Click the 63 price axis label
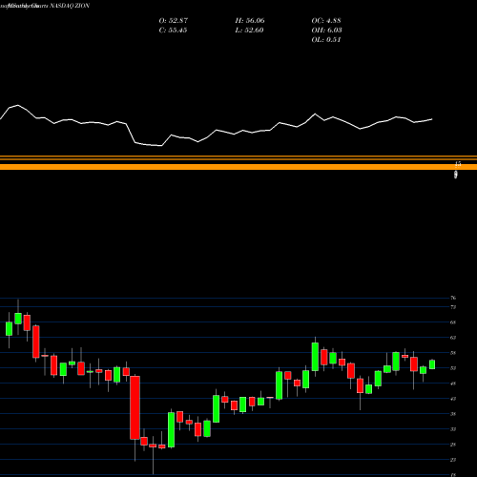 click(x=453, y=338)
